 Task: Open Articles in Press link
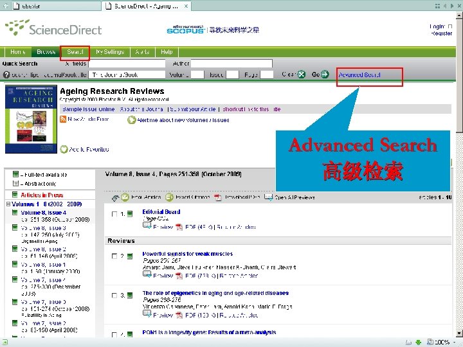click(42, 195)
